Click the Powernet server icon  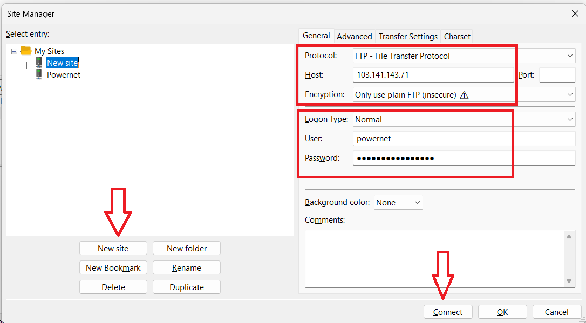tap(39, 74)
